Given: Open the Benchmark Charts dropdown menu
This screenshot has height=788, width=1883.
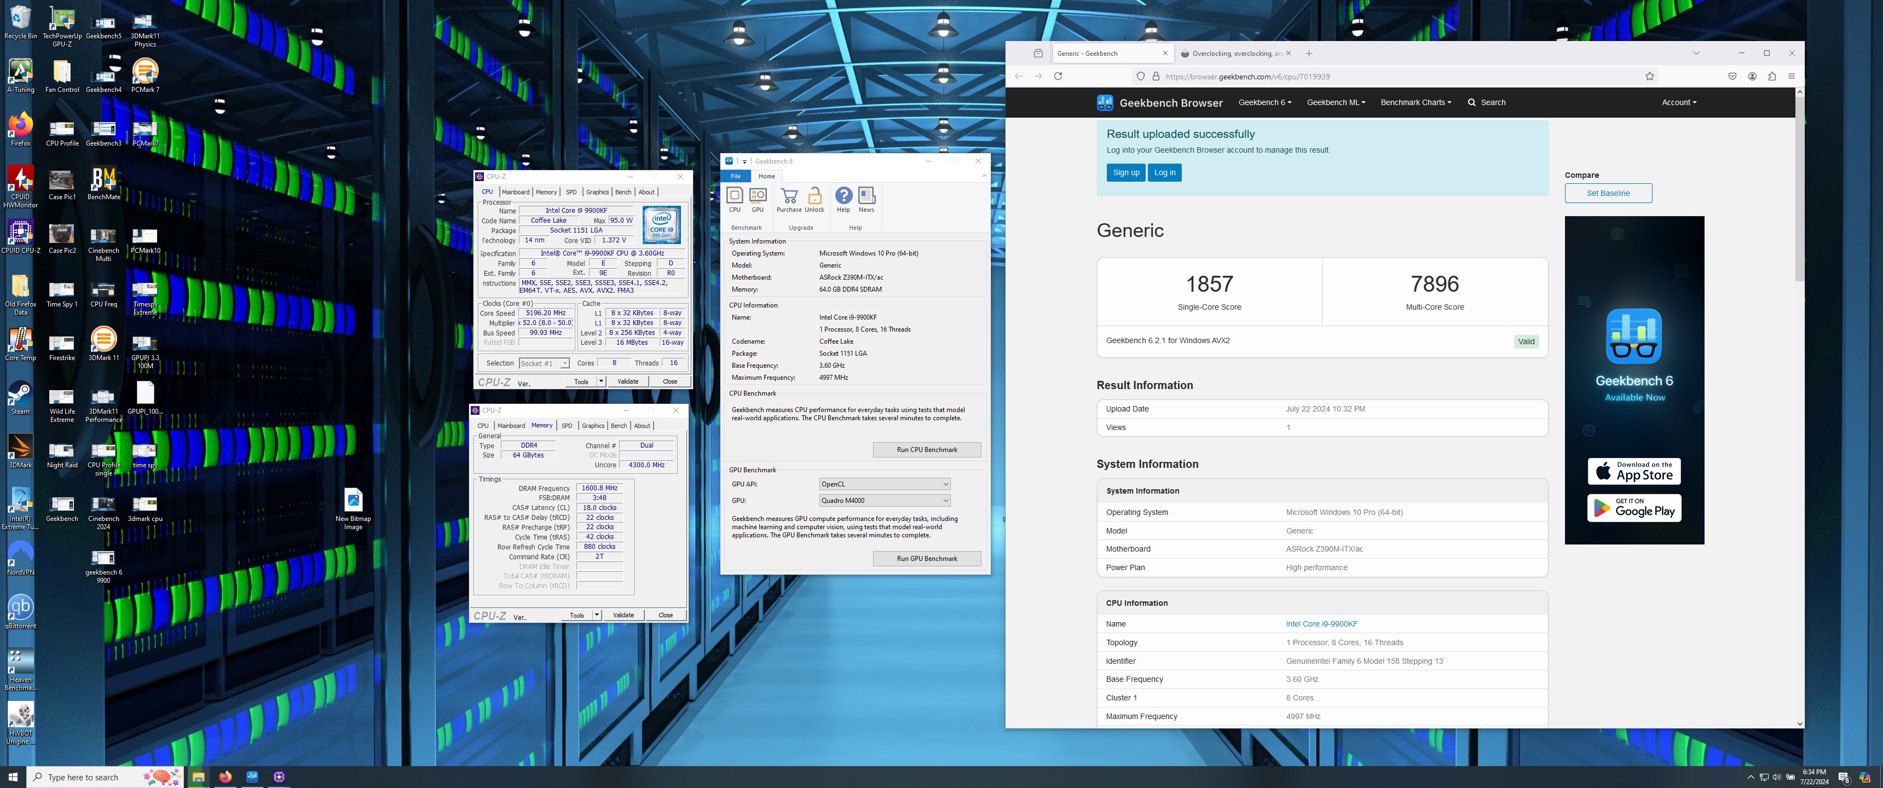Looking at the screenshot, I should [1415, 102].
